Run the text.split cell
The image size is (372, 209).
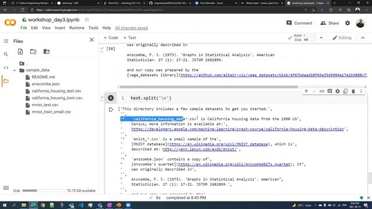point(111,98)
